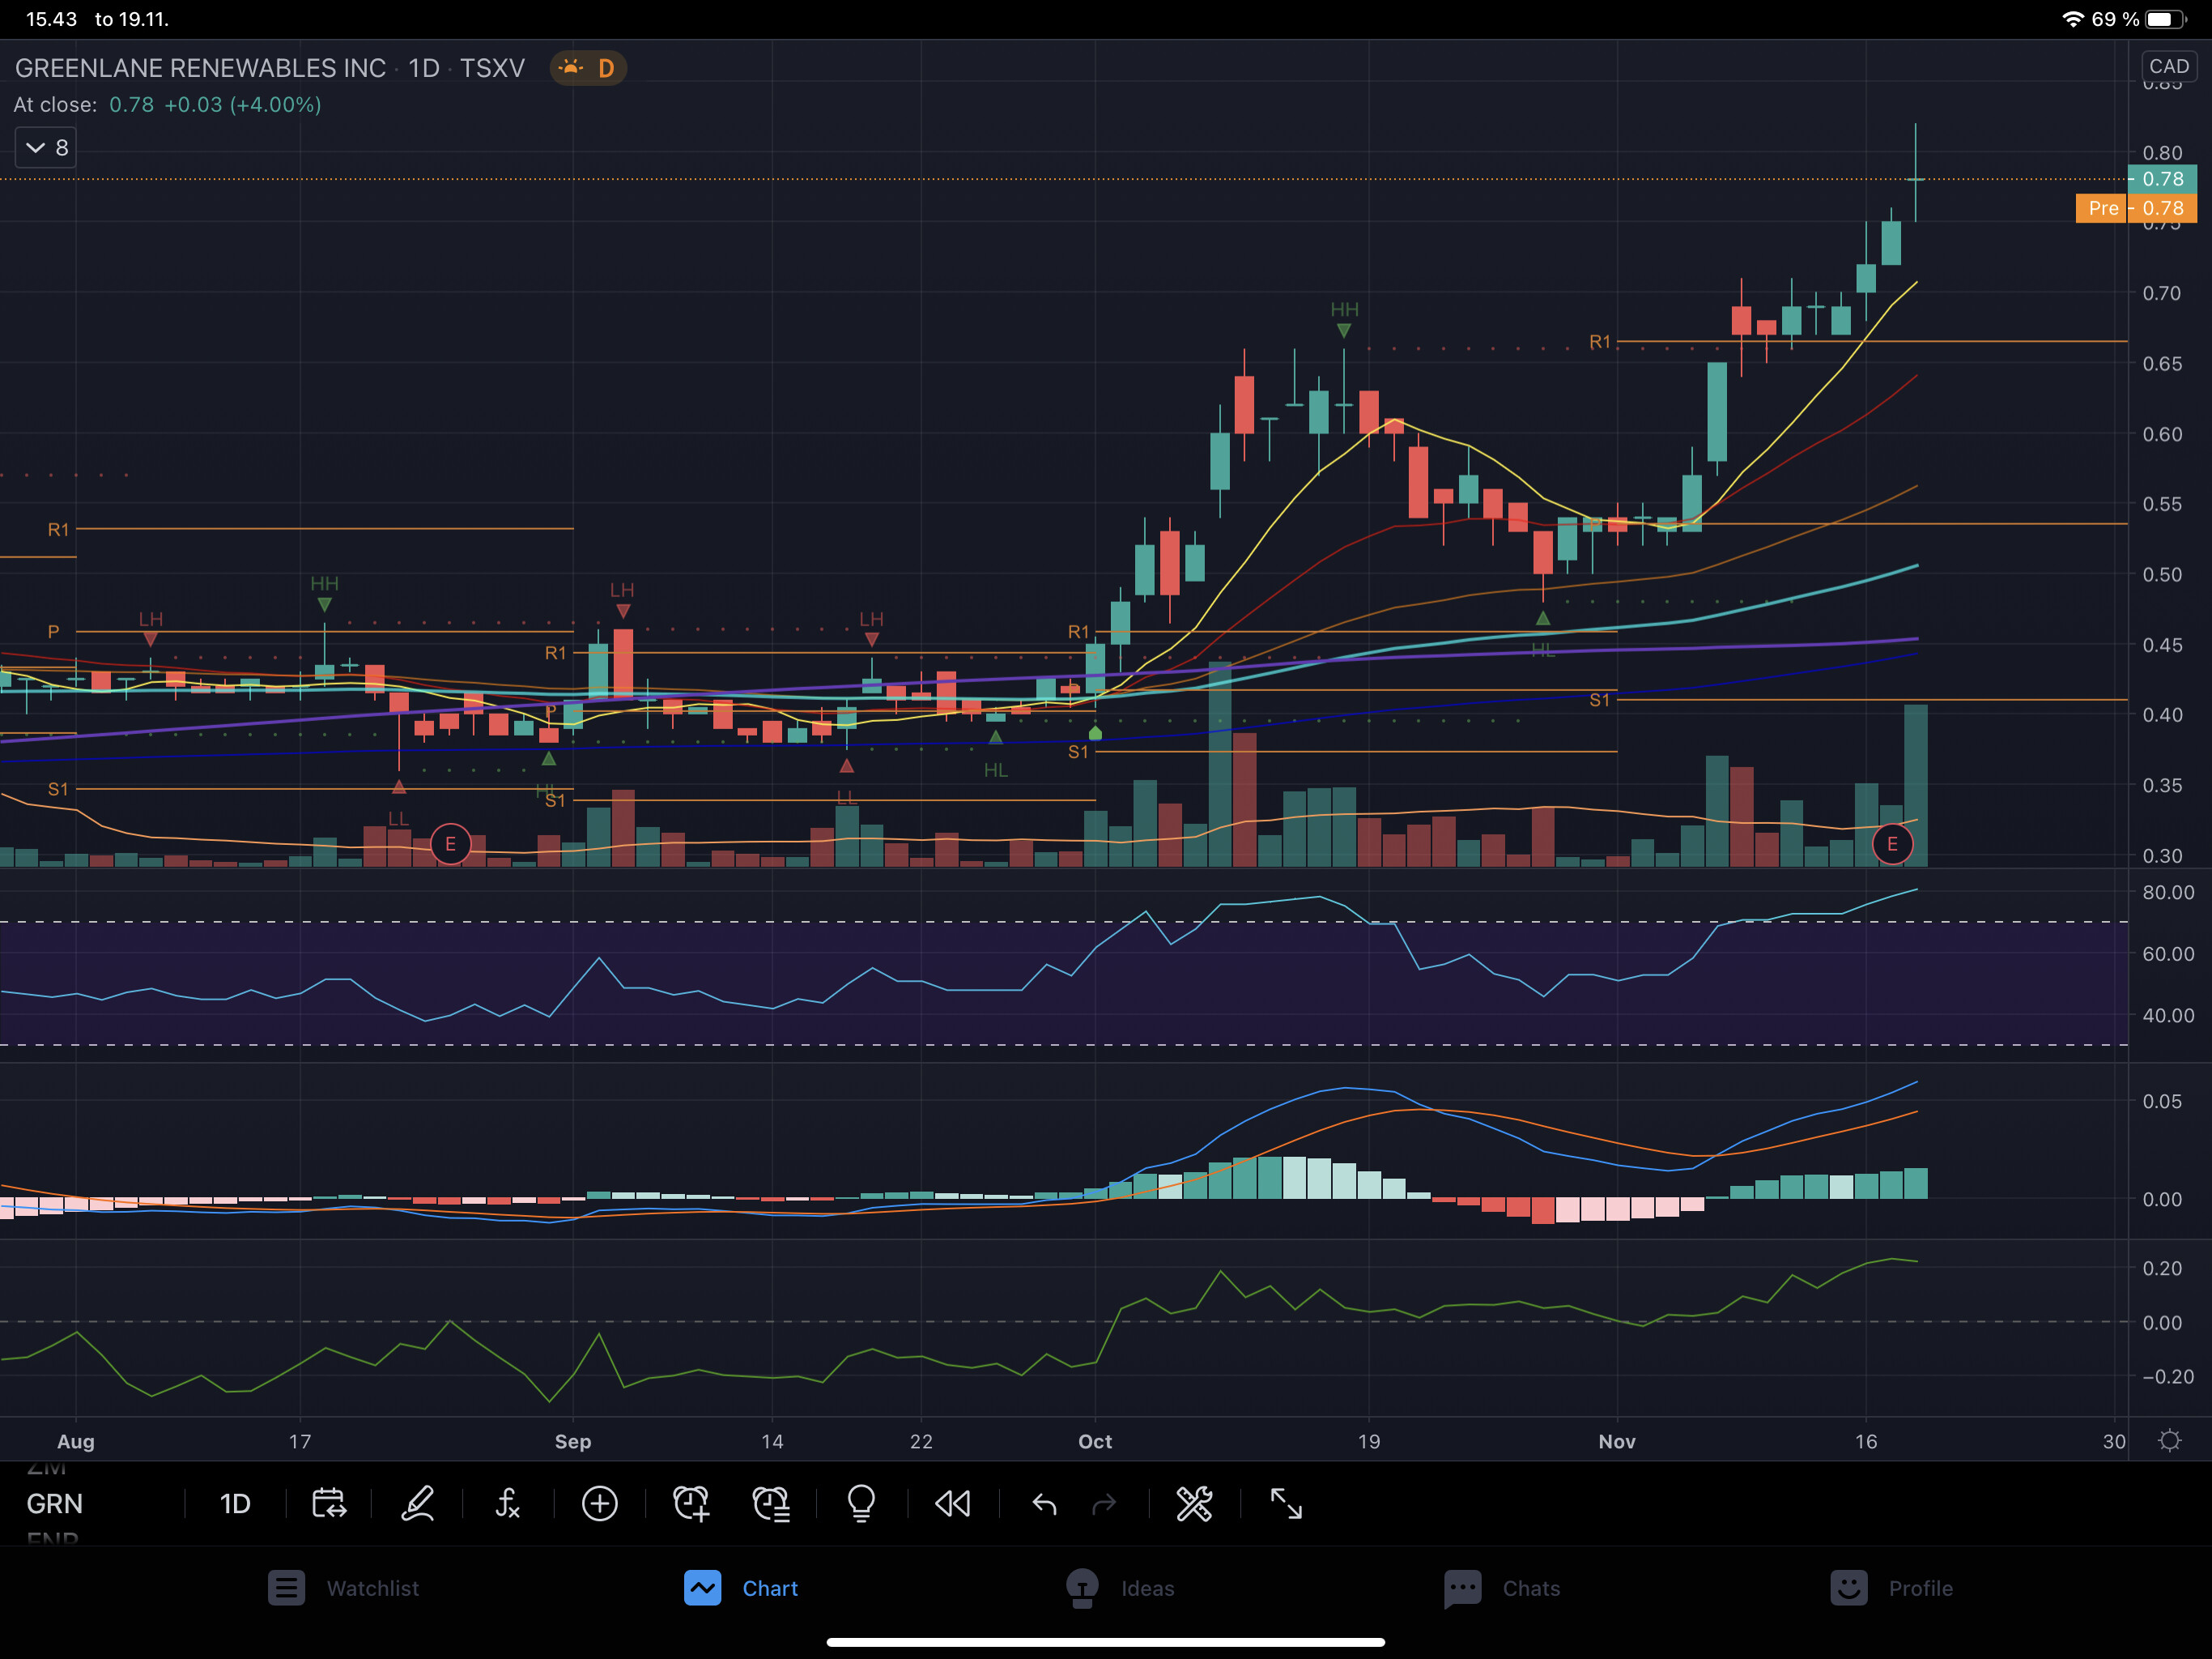Tap the lightbulb publish idea icon
2212x1659 pixels.
pyautogui.click(x=861, y=1504)
